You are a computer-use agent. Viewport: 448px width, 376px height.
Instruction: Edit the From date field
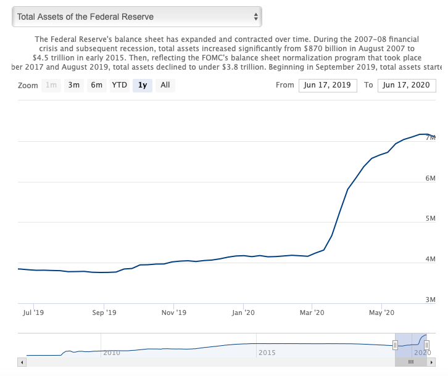pyautogui.click(x=328, y=85)
